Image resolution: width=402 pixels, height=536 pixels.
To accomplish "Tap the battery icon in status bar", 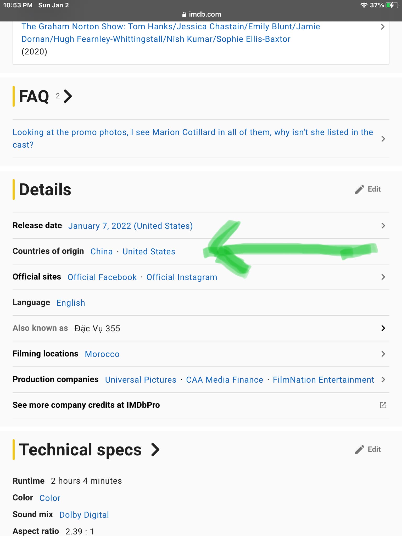I will point(392,5).
